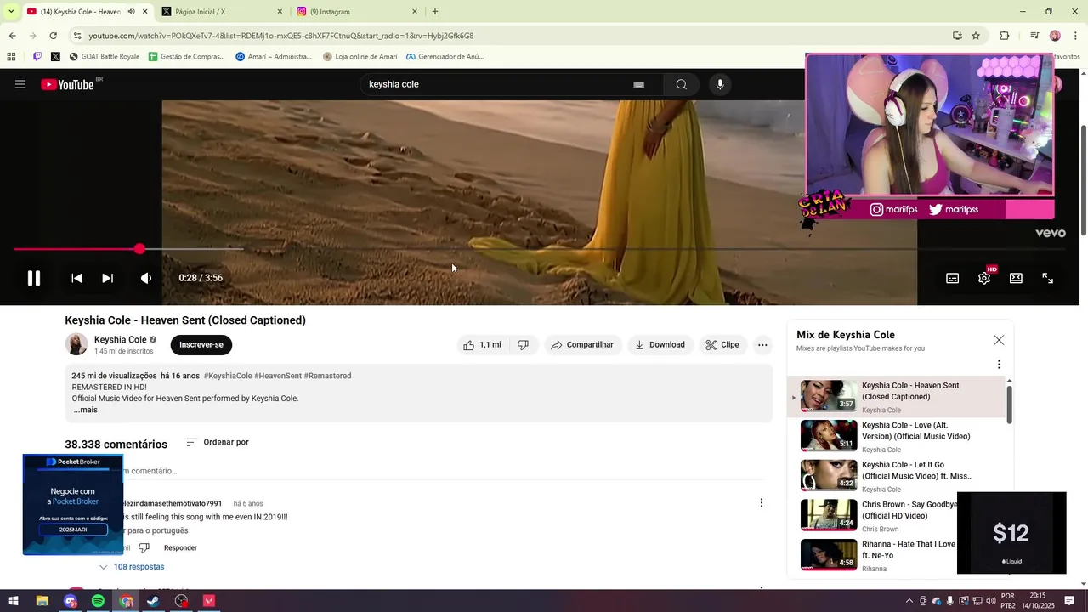
Task: Toggle closed captions on the video
Action: point(953,278)
